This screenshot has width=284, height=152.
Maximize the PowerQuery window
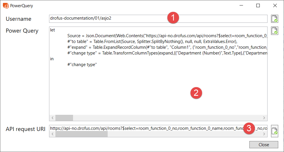pos(258,5)
